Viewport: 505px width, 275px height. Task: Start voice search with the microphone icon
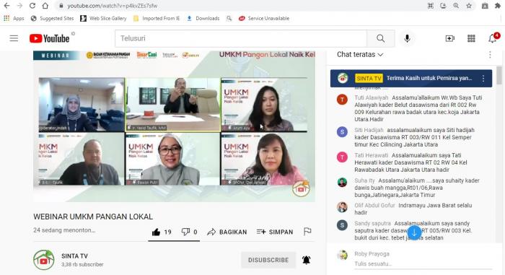click(x=407, y=38)
